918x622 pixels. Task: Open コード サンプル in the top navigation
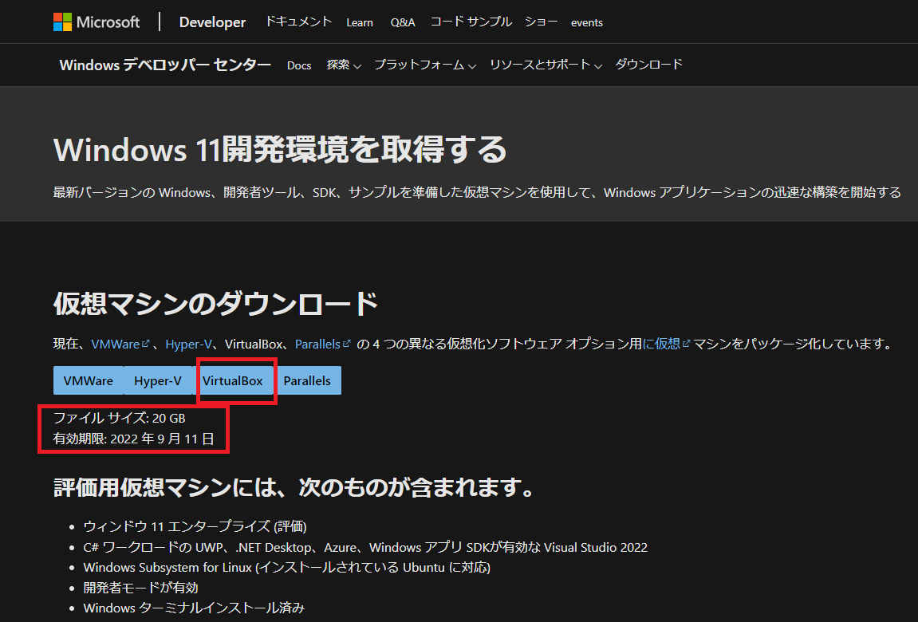(471, 22)
